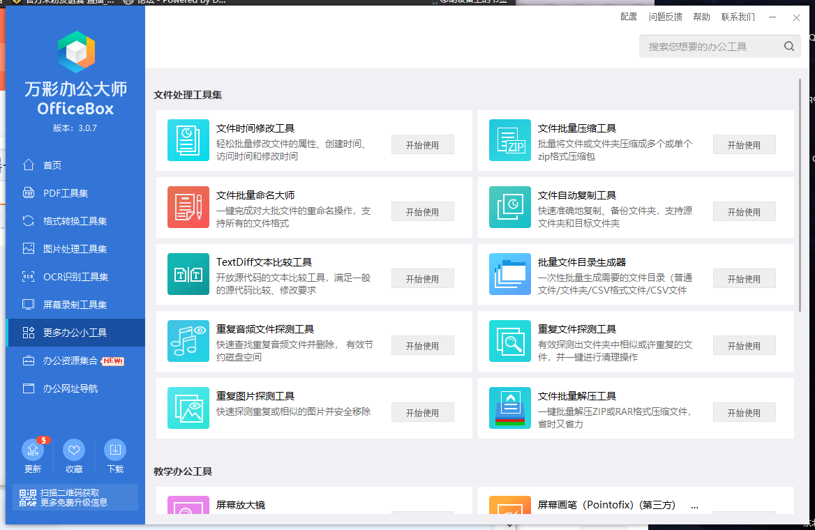This screenshot has width=815, height=530.
Task: Click the 屏幕放大镜 title text
Action: [241, 504]
